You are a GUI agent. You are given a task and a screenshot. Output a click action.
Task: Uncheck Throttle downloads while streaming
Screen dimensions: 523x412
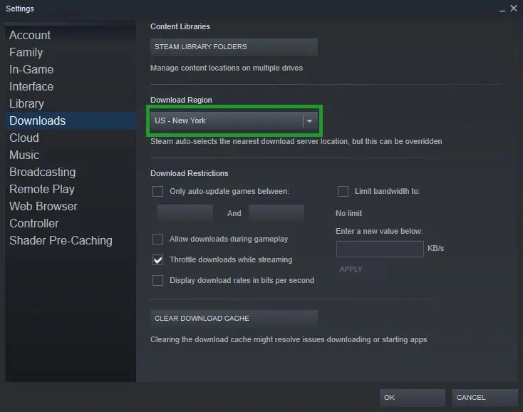[x=157, y=260]
